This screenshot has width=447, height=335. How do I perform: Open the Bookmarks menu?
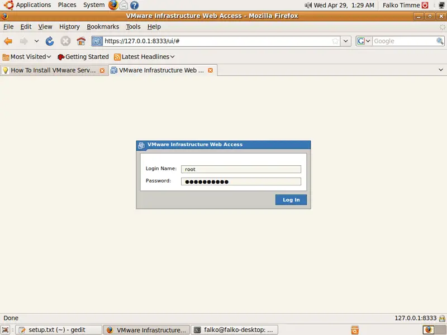point(103,27)
